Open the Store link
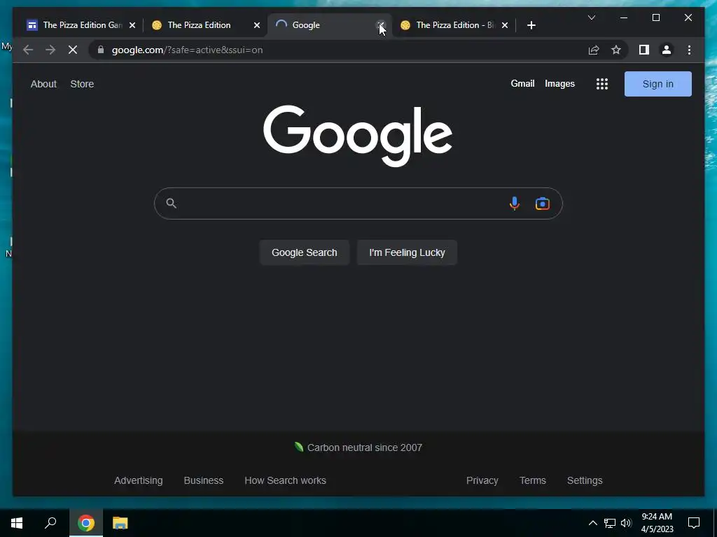 pos(83,84)
